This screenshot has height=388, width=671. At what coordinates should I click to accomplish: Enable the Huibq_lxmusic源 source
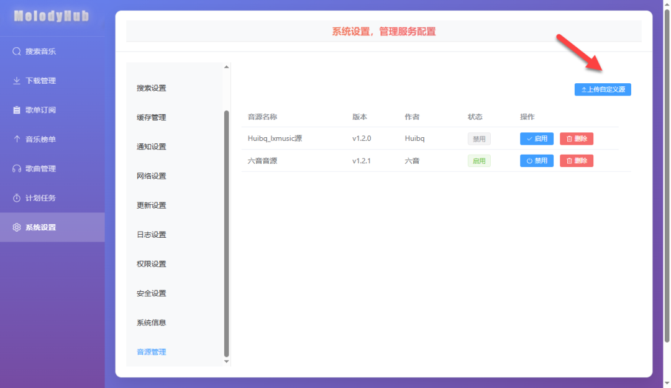click(x=537, y=138)
